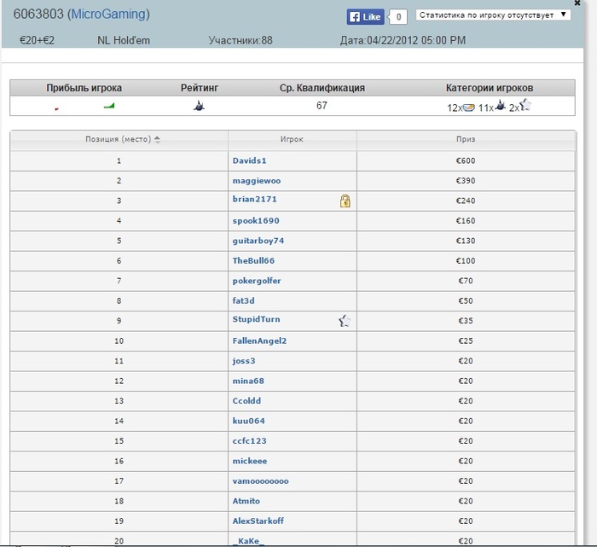Viewport: 597px width, 547px height.
Task: Click the €160 prize cell
Action: pos(466,221)
